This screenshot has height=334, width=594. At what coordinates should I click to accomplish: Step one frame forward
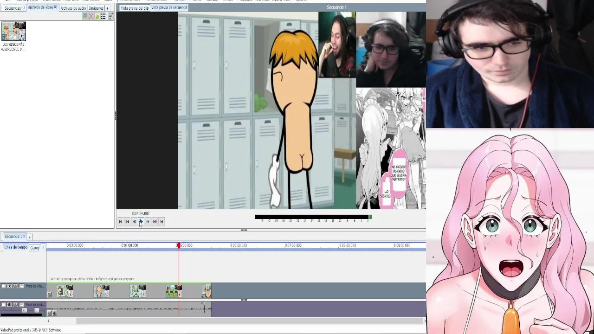148,222
